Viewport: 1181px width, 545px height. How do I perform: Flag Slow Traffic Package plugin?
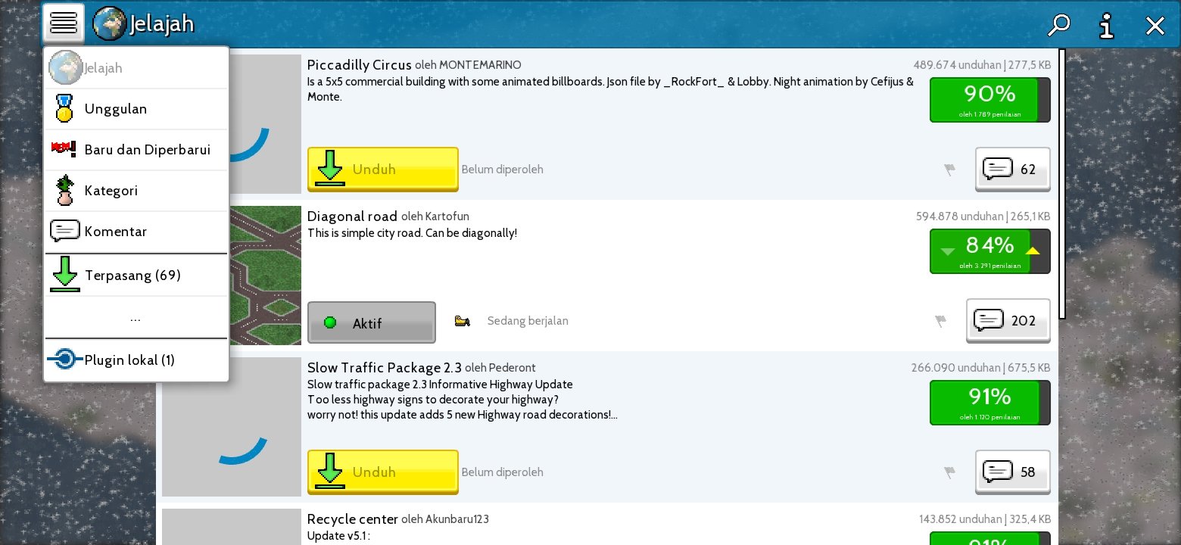pos(949,473)
